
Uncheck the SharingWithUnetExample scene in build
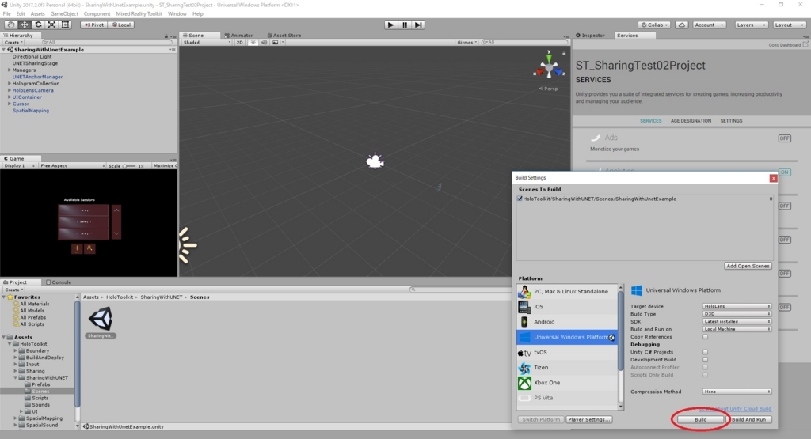[x=520, y=199]
